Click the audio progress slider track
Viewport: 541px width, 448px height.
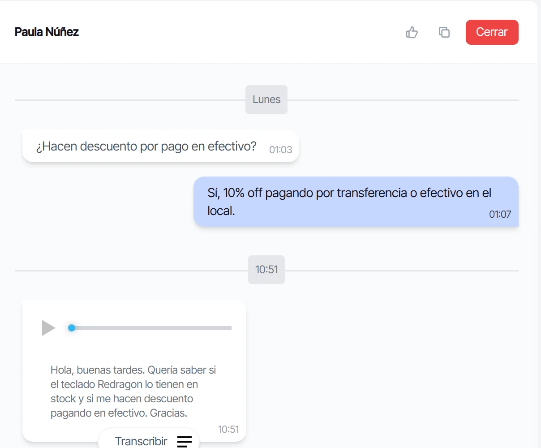tap(150, 328)
